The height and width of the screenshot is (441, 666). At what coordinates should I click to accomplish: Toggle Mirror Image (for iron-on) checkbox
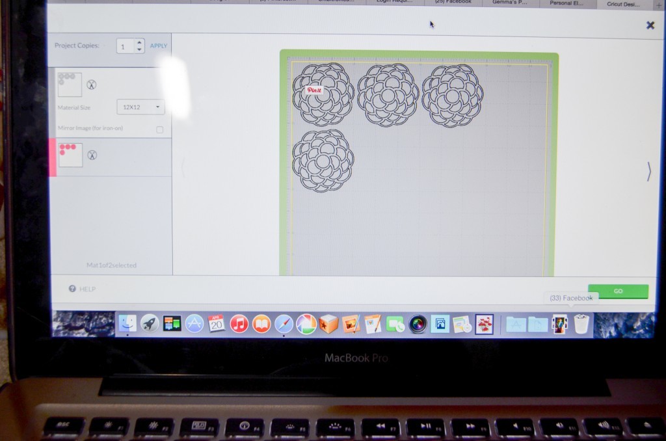[x=160, y=129]
